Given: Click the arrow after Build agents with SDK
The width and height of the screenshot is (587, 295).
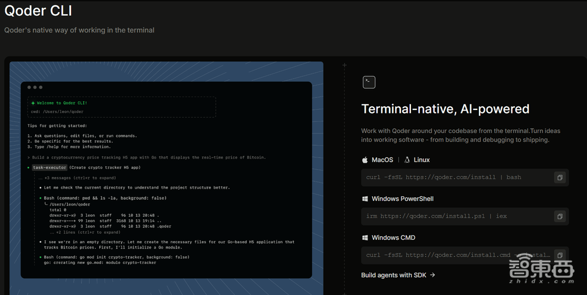Looking at the screenshot, I should pyautogui.click(x=433, y=275).
